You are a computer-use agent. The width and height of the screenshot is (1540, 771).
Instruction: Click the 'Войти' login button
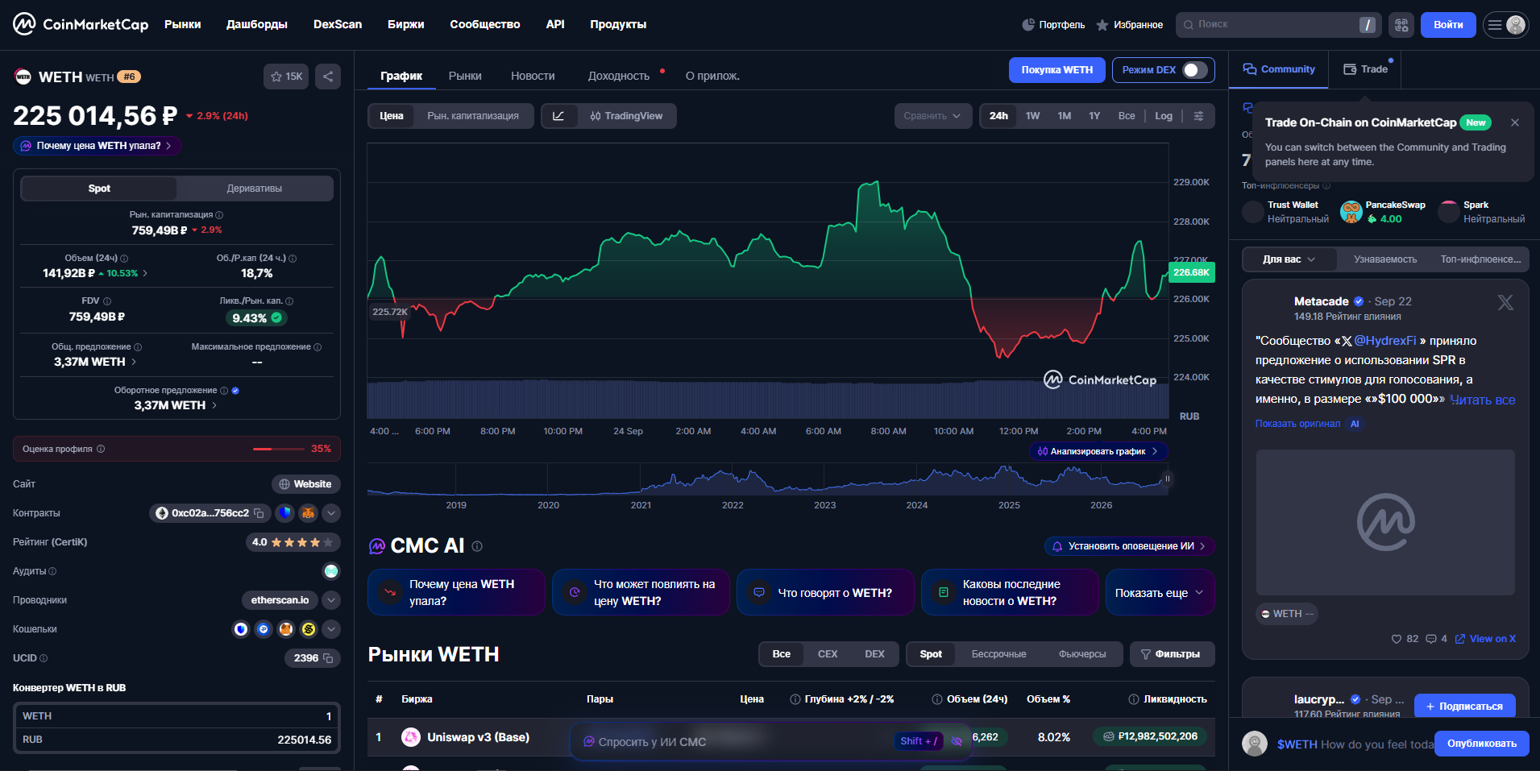(x=1448, y=25)
